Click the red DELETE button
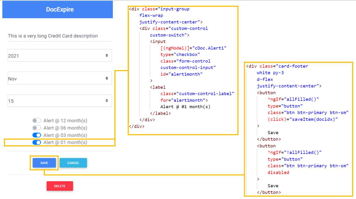Image resolution: width=356 pixels, height=199 pixels. (60, 186)
